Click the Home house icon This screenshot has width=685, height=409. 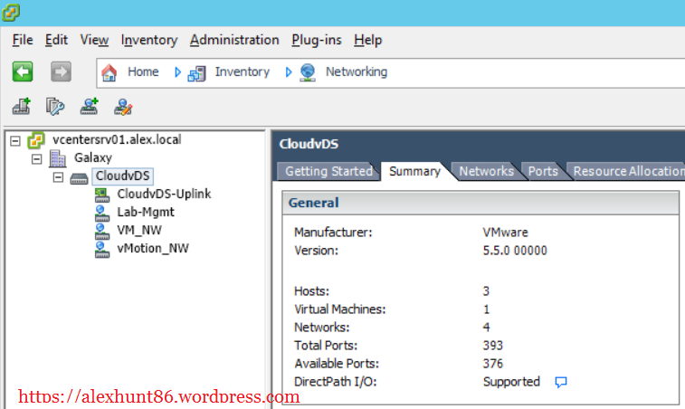click(109, 72)
